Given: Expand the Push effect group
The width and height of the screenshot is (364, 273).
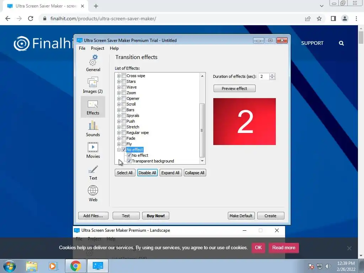Looking at the screenshot, I should coord(119,121).
